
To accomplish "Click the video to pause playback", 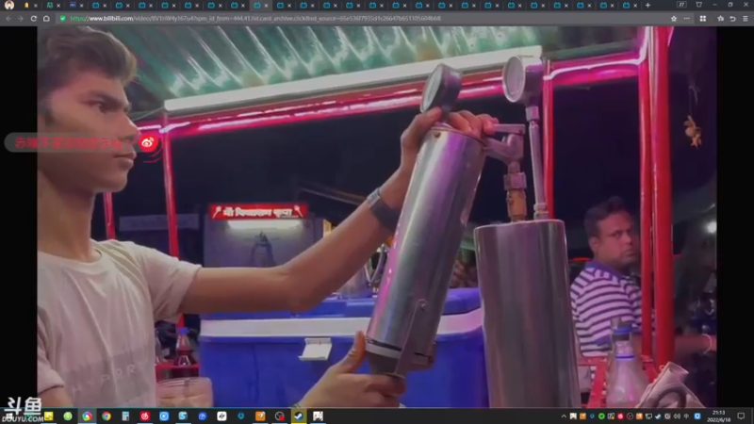I will [376, 217].
